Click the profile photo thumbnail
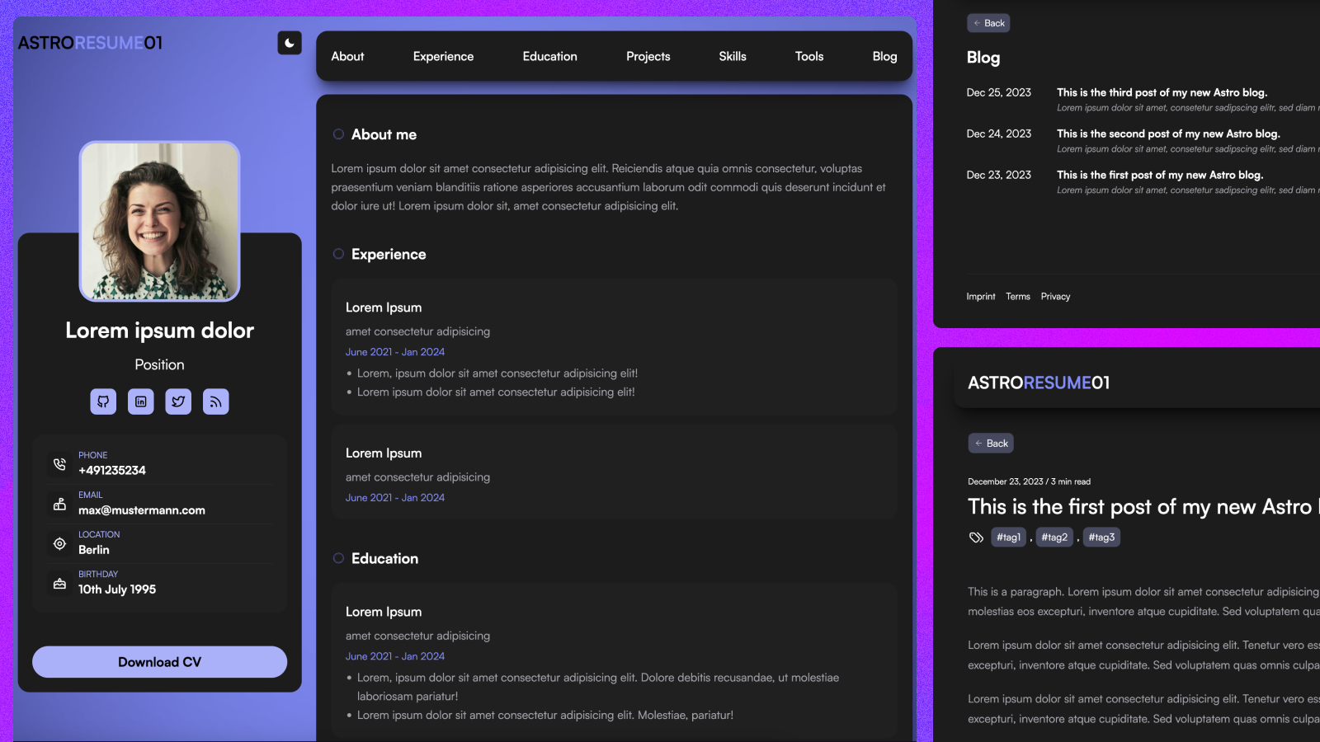 (x=159, y=221)
